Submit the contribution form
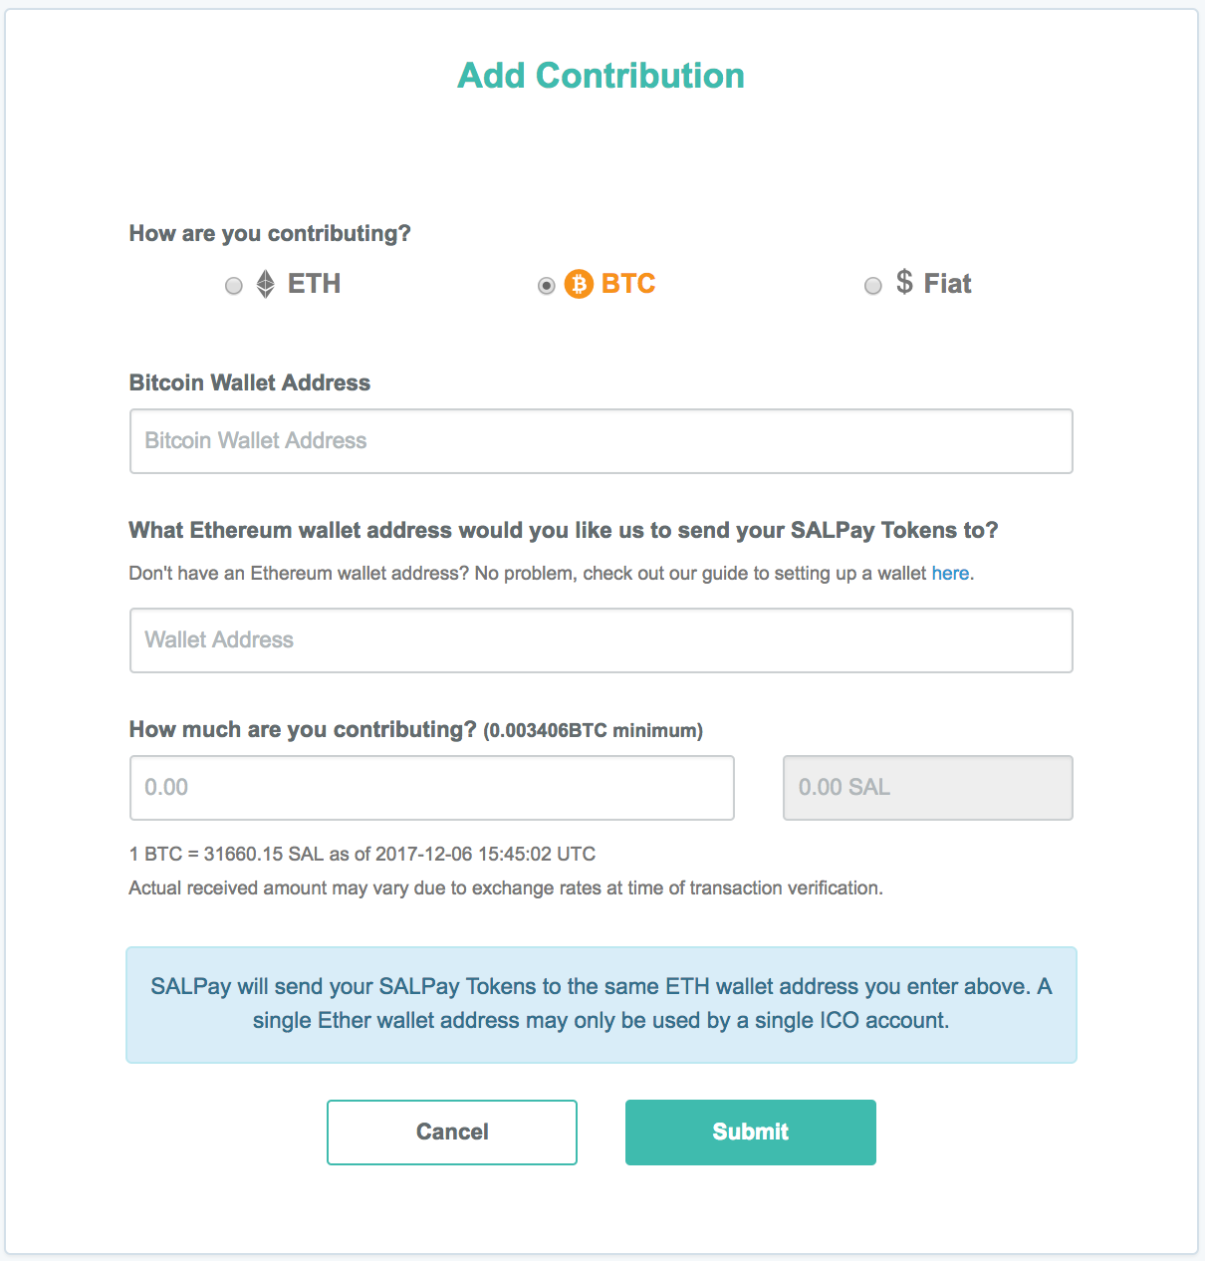The image size is (1205, 1261). [750, 1133]
